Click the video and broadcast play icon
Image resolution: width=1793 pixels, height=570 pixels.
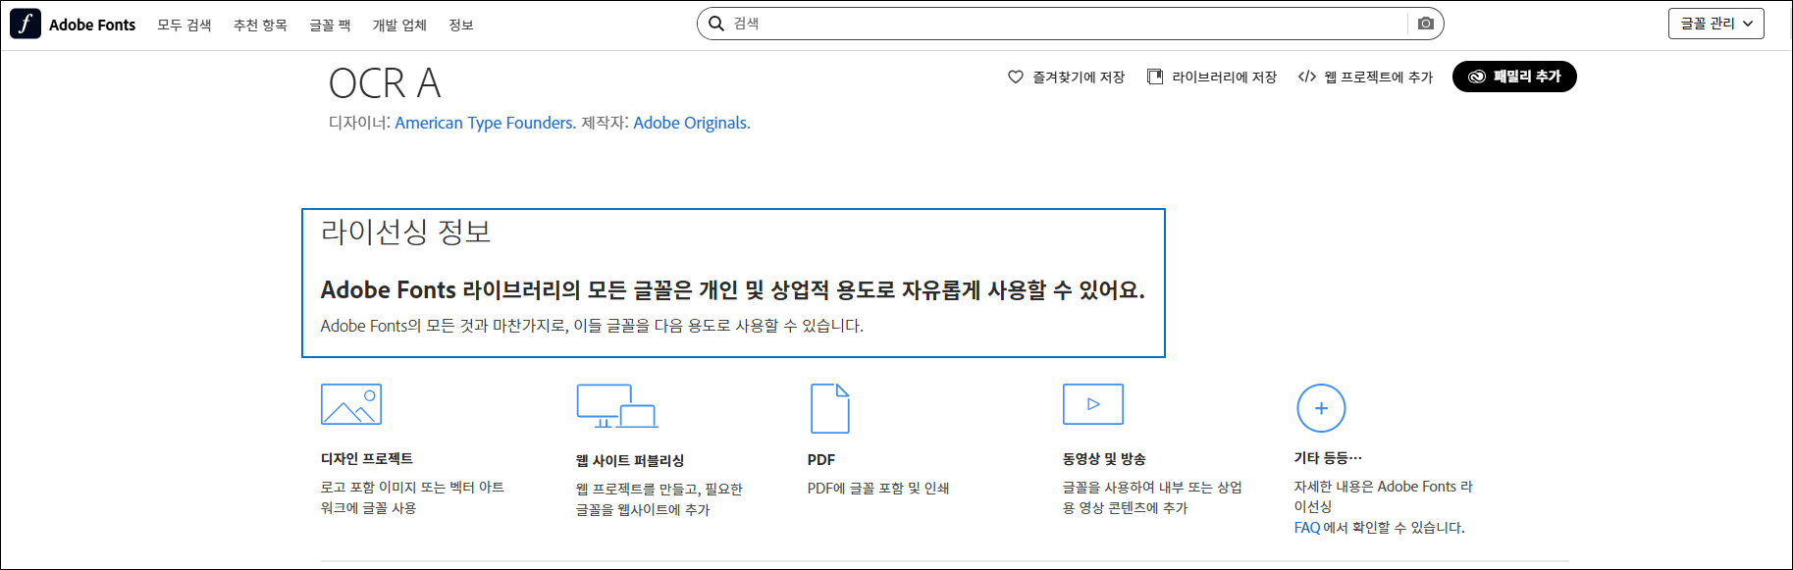point(1093,404)
